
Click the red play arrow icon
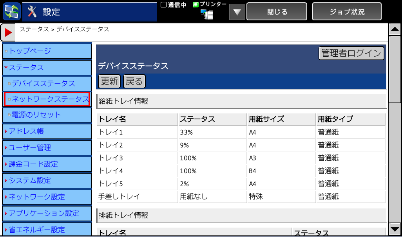click(8, 32)
